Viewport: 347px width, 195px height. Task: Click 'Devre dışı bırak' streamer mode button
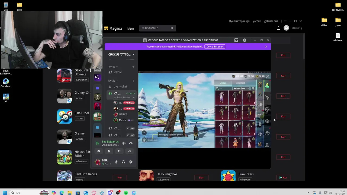coord(215,47)
